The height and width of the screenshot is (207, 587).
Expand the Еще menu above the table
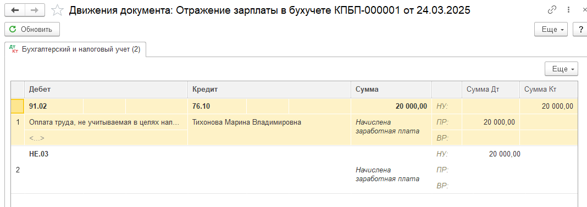point(562,69)
